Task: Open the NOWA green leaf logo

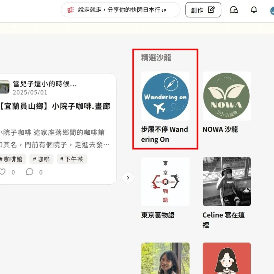Action: tap(227, 96)
